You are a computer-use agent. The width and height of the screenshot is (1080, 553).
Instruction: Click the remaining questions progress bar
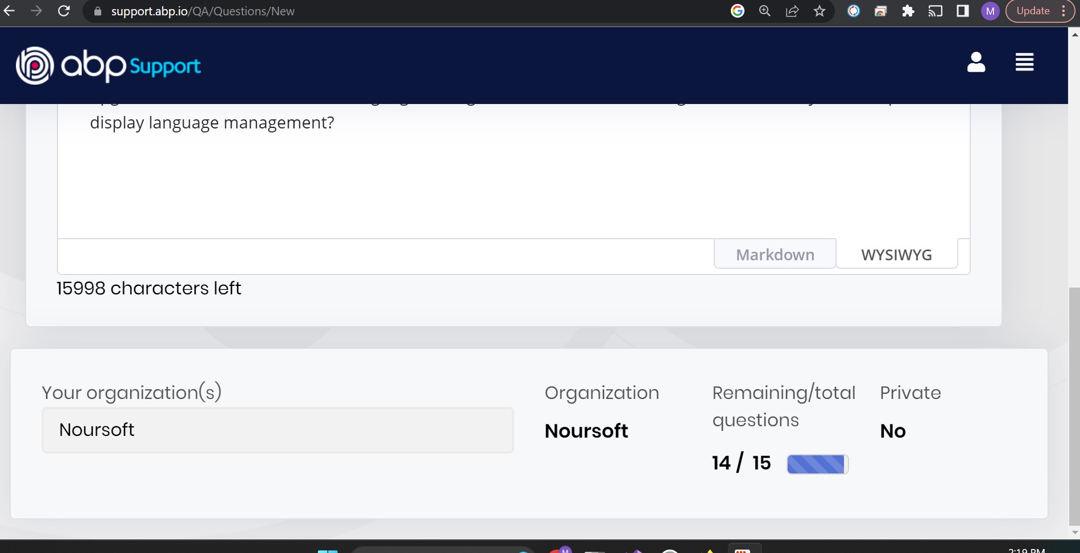coord(817,464)
